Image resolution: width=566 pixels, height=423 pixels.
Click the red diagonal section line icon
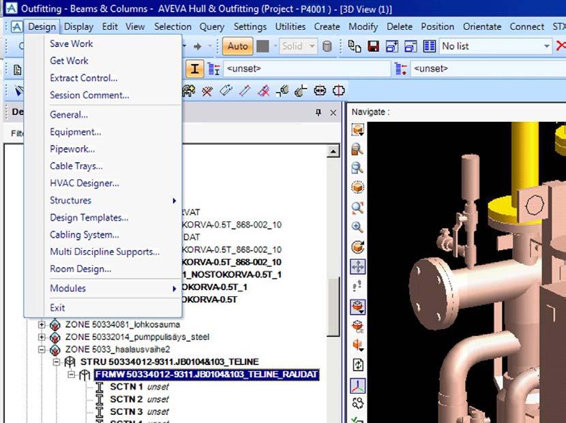(245, 91)
